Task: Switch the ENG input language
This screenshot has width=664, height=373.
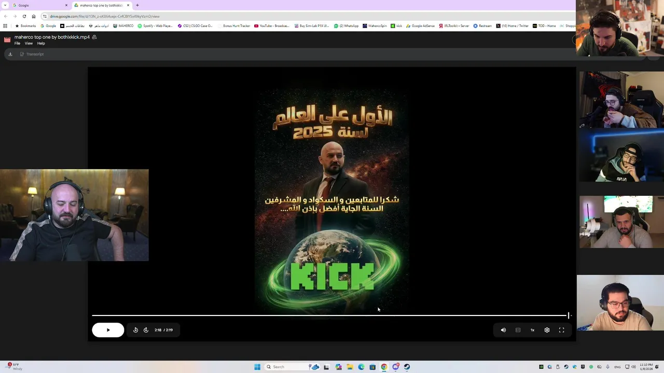Action: point(617,367)
